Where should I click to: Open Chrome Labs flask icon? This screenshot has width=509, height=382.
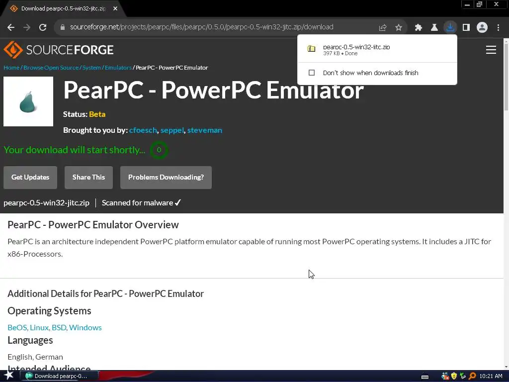(434, 28)
